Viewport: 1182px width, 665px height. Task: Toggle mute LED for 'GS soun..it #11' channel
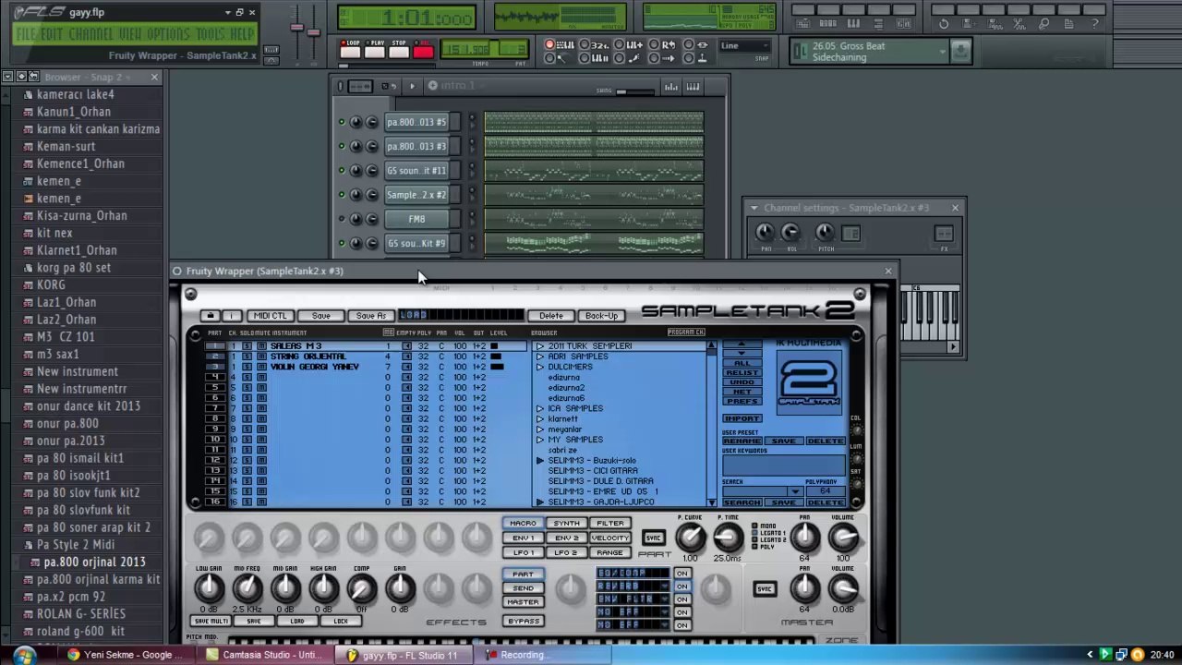pyautogui.click(x=342, y=171)
